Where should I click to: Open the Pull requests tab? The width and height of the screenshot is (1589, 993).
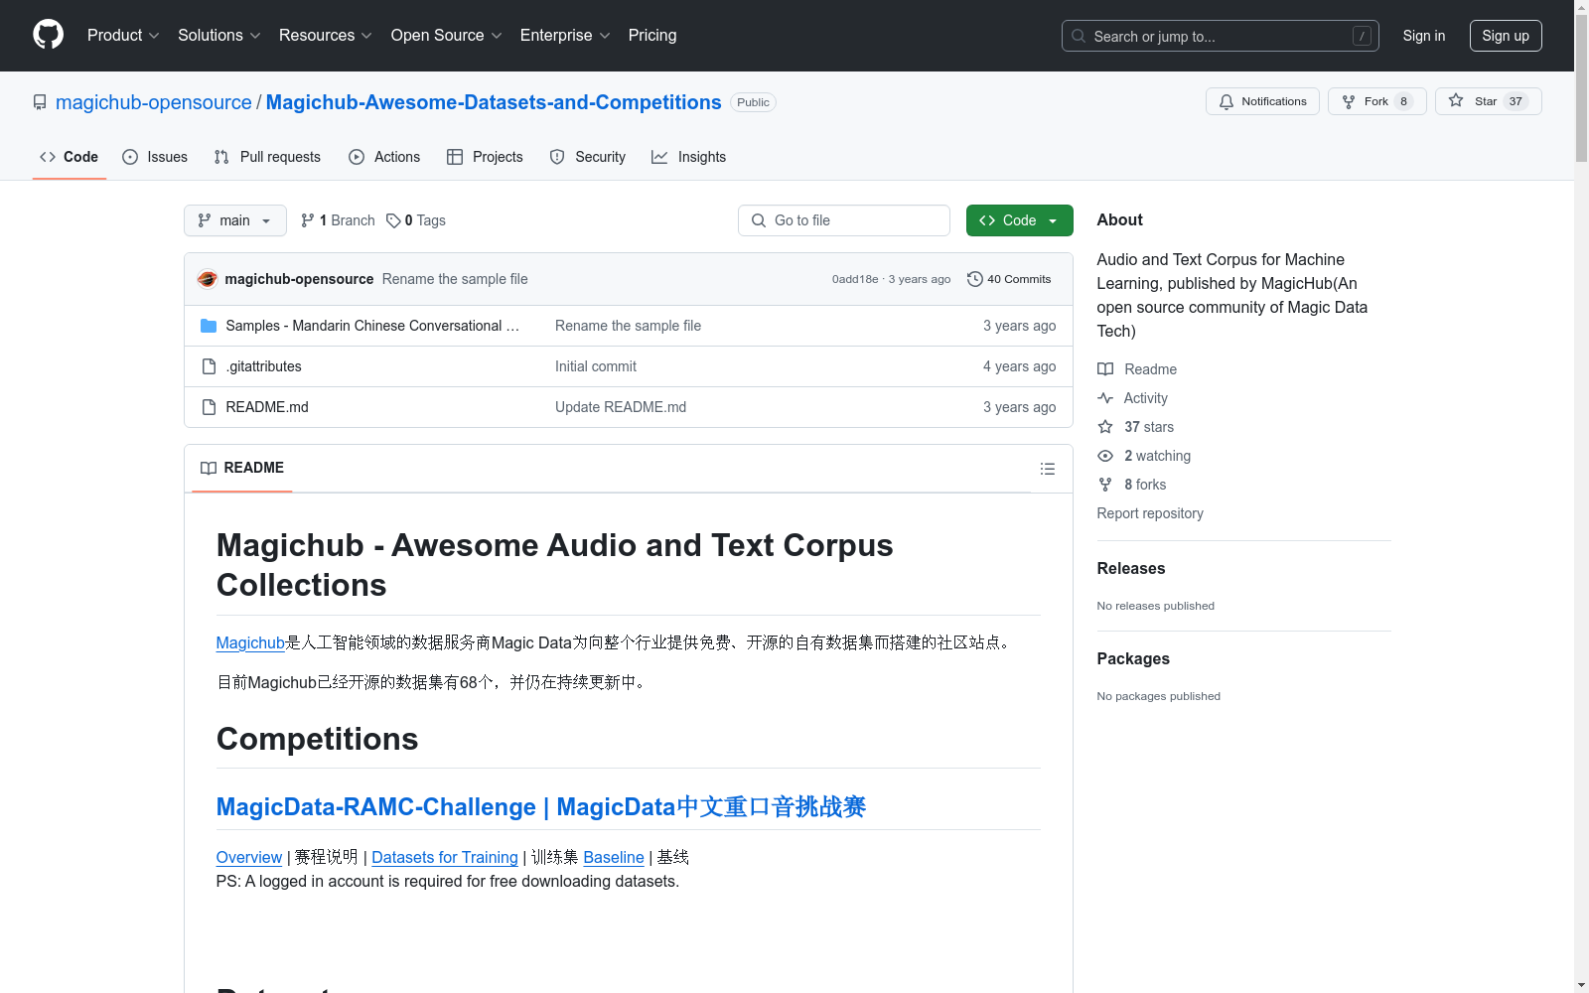267,157
